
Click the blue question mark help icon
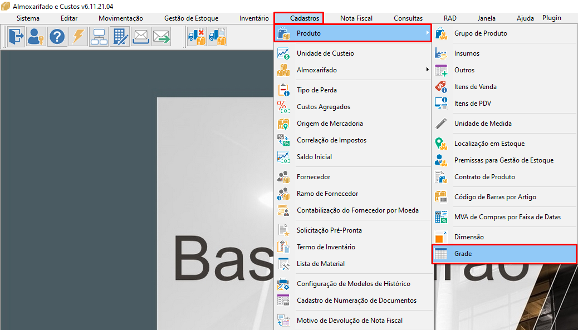57,37
